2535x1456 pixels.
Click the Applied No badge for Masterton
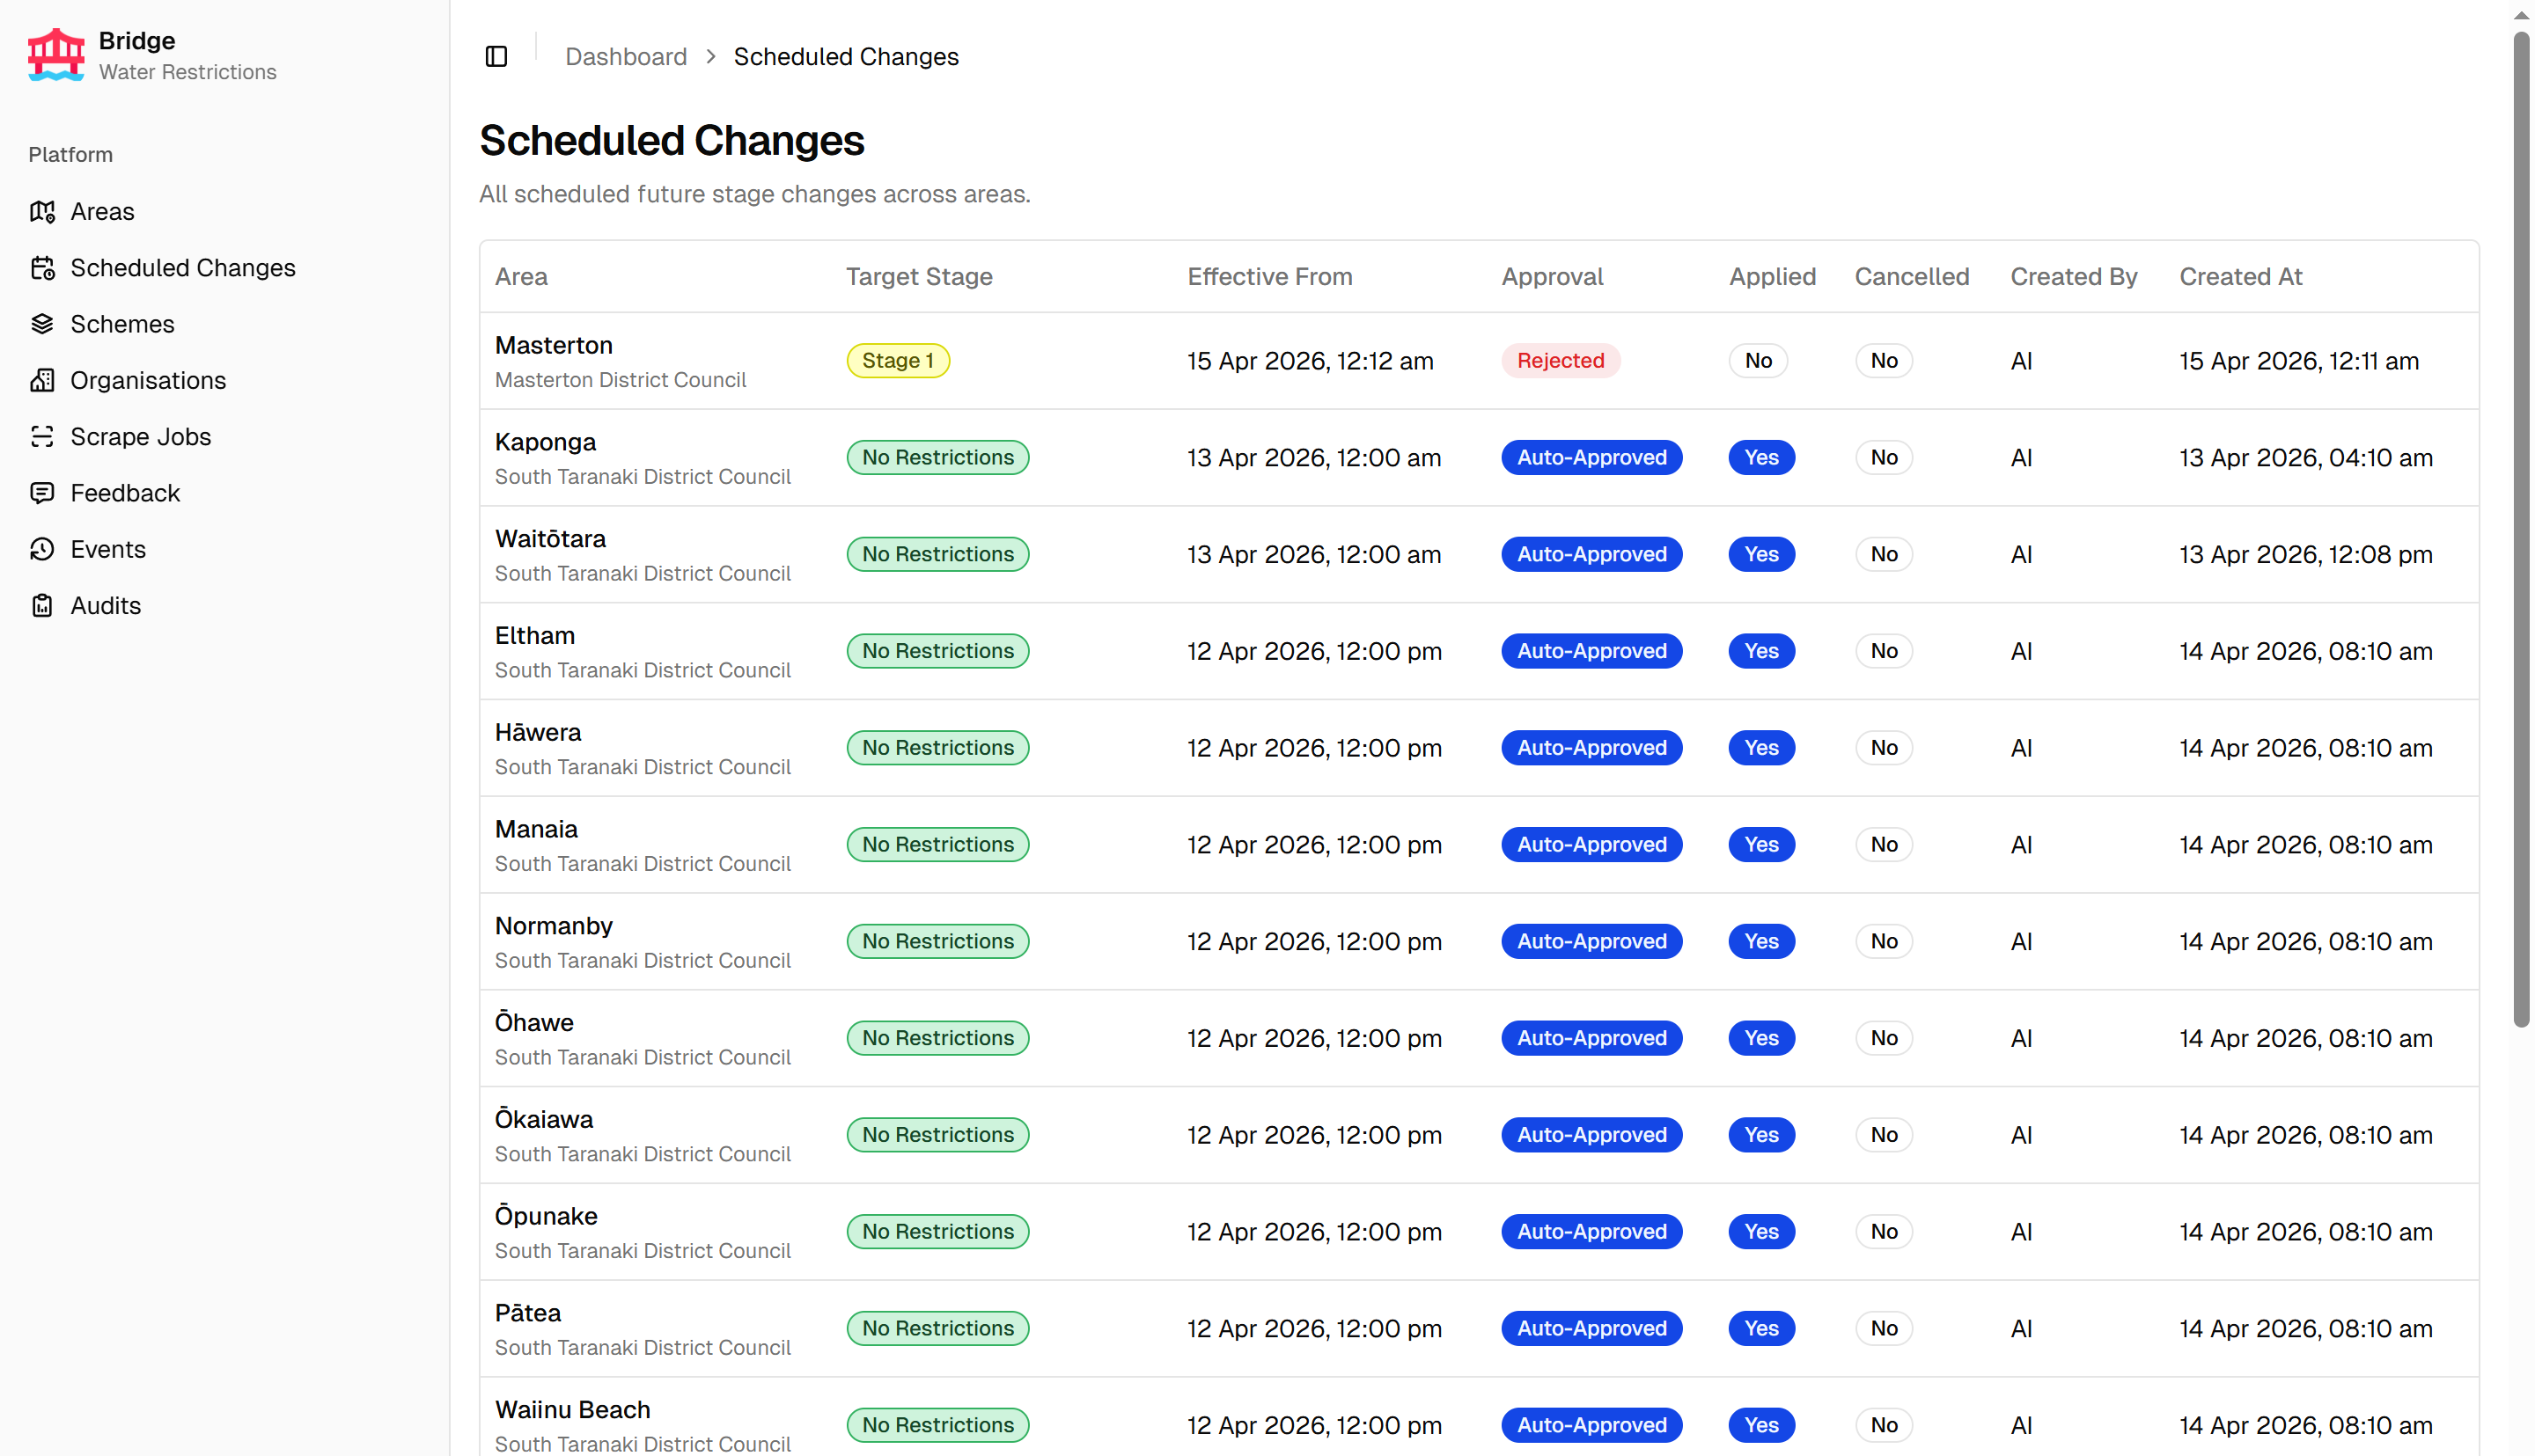(1758, 361)
